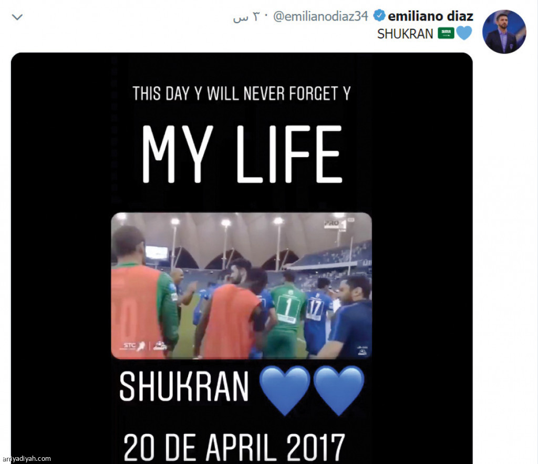Click the MY LIFE headline in media
This screenshot has width=538, height=464.
tap(242, 154)
